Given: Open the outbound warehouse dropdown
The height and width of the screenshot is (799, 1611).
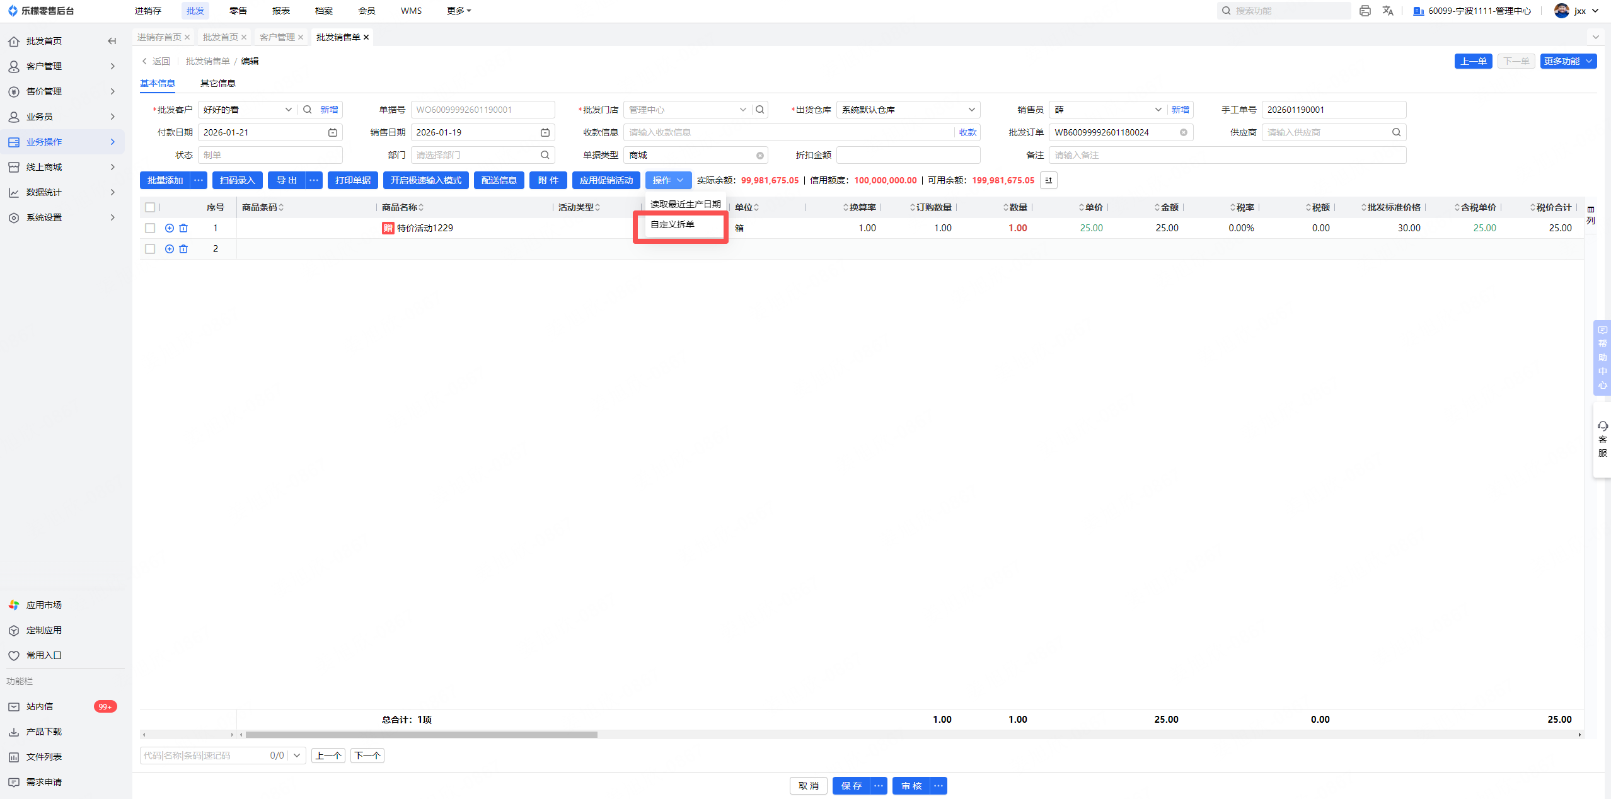Looking at the screenshot, I should point(908,110).
